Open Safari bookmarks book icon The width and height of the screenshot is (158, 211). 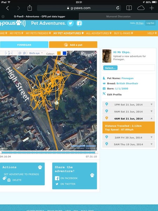point(129,8)
